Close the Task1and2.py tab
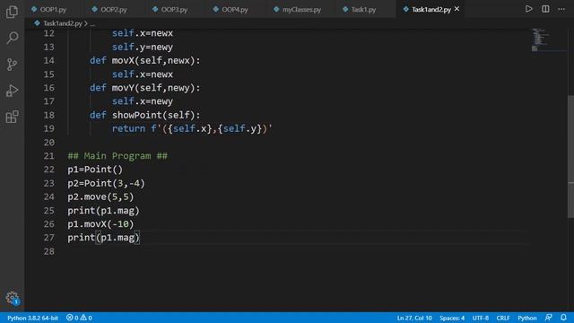The width and height of the screenshot is (574, 323). (x=457, y=9)
